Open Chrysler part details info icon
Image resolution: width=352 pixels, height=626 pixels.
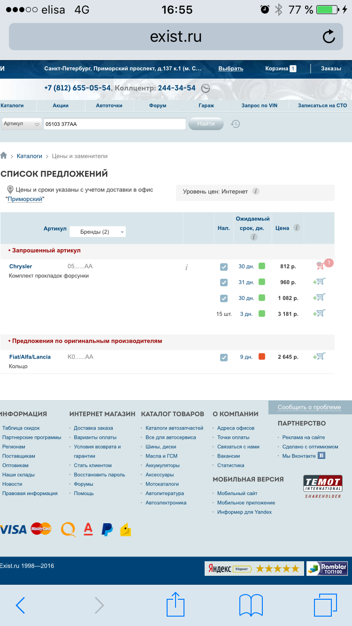tap(186, 267)
